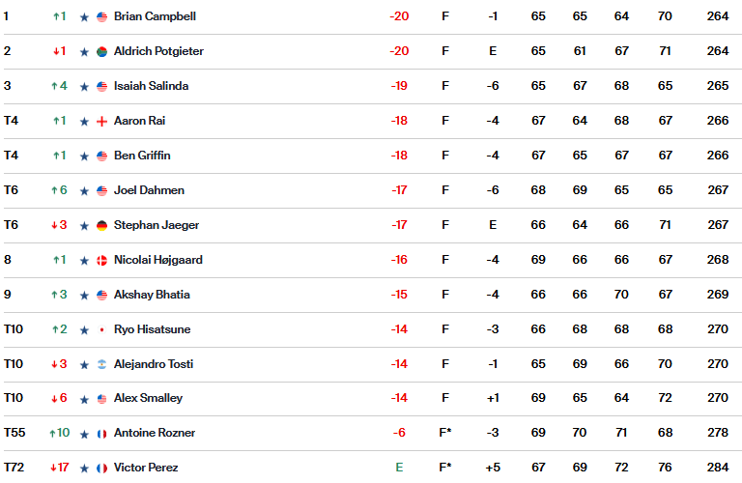742x483 pixels.
Task: Toggle favorite star for Brian Campbell
Action: pyautogui.click(x=84, y=17)
